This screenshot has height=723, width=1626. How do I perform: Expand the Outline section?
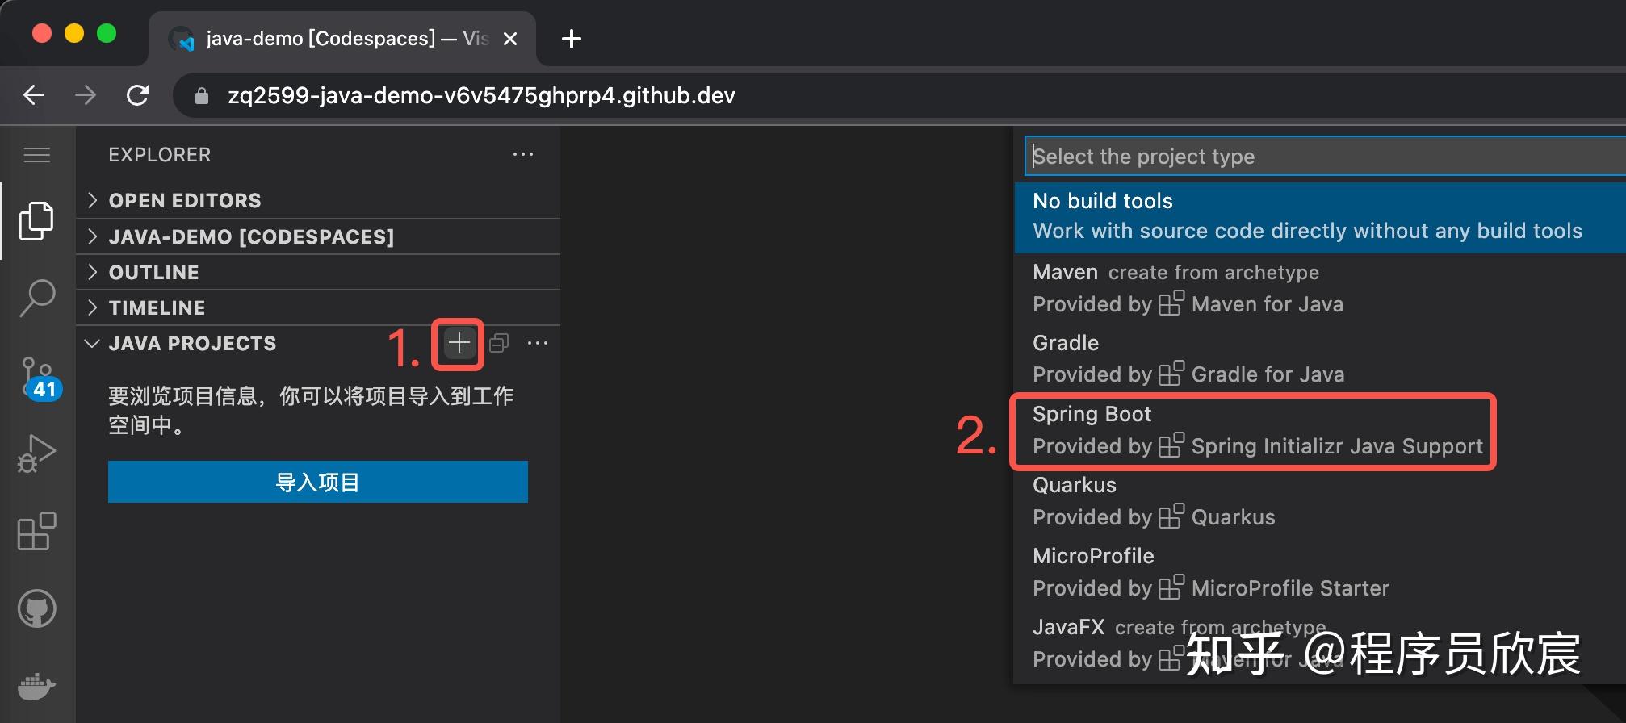(318, 272)
